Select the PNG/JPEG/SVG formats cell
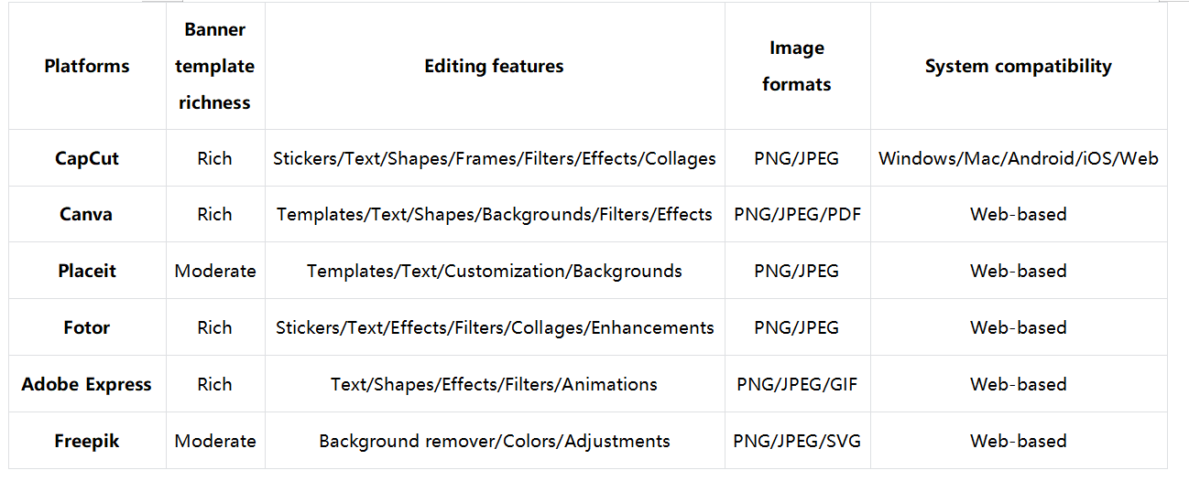 pyautogui.click(x=797, y=441)
